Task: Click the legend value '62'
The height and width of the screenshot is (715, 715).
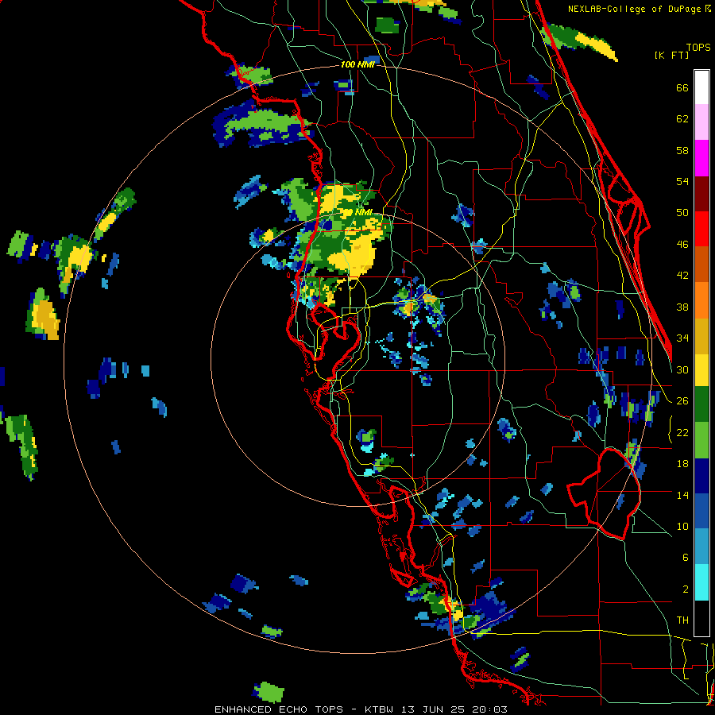Action: point(682,119)
